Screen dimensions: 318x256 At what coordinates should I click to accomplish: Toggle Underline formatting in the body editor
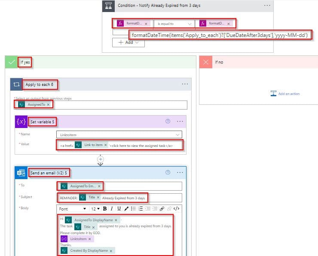point(119,209)
